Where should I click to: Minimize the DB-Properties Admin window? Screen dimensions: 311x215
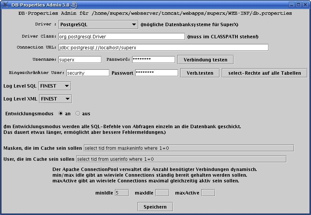(292, 5)
